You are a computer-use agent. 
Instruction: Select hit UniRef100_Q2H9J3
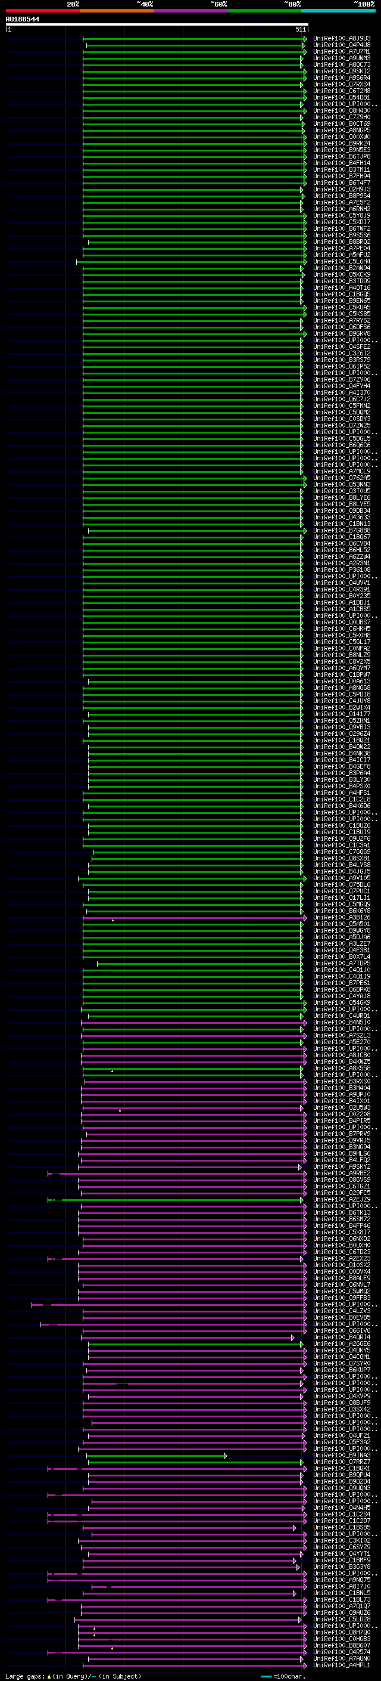tap(342, 189)
